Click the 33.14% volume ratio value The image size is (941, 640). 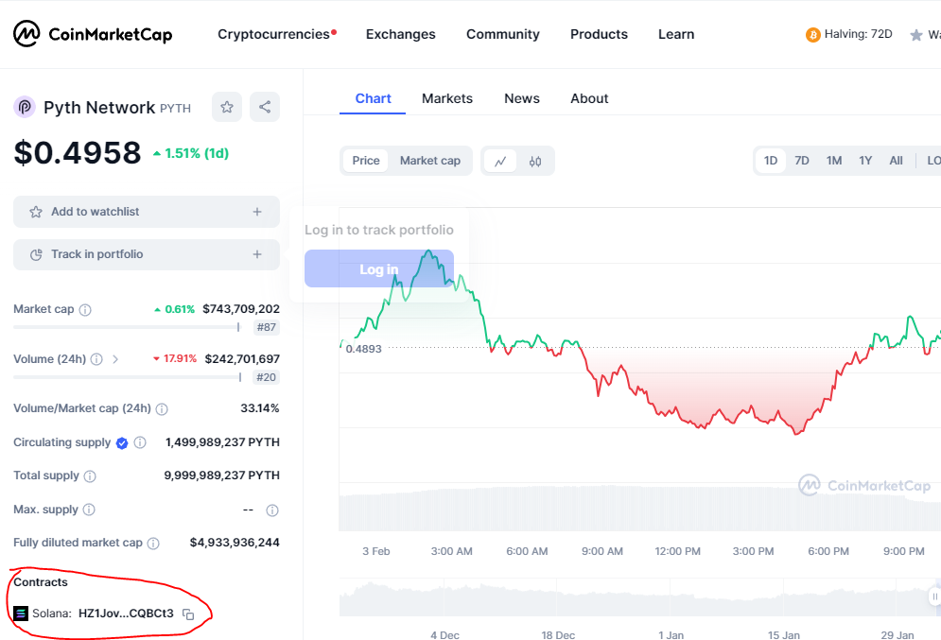(x=260, y=408)
